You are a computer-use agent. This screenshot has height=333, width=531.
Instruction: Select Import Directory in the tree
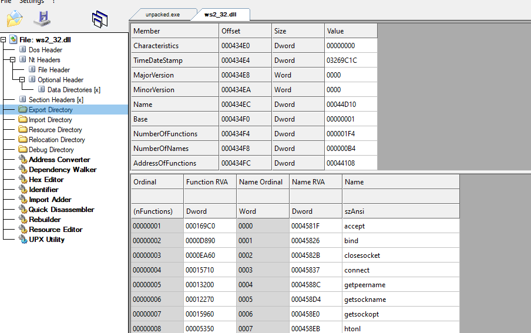(x=50, y=120)
